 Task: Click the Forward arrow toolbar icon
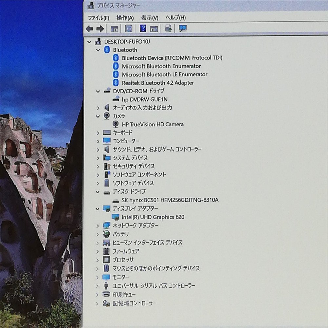point(100,29)
